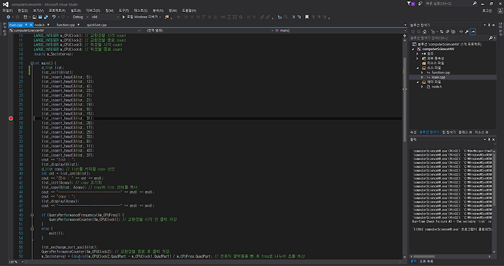The height and width of the screenshot is (266, 504).
Task: Open the 도구(T) menu
Action: 123,10
